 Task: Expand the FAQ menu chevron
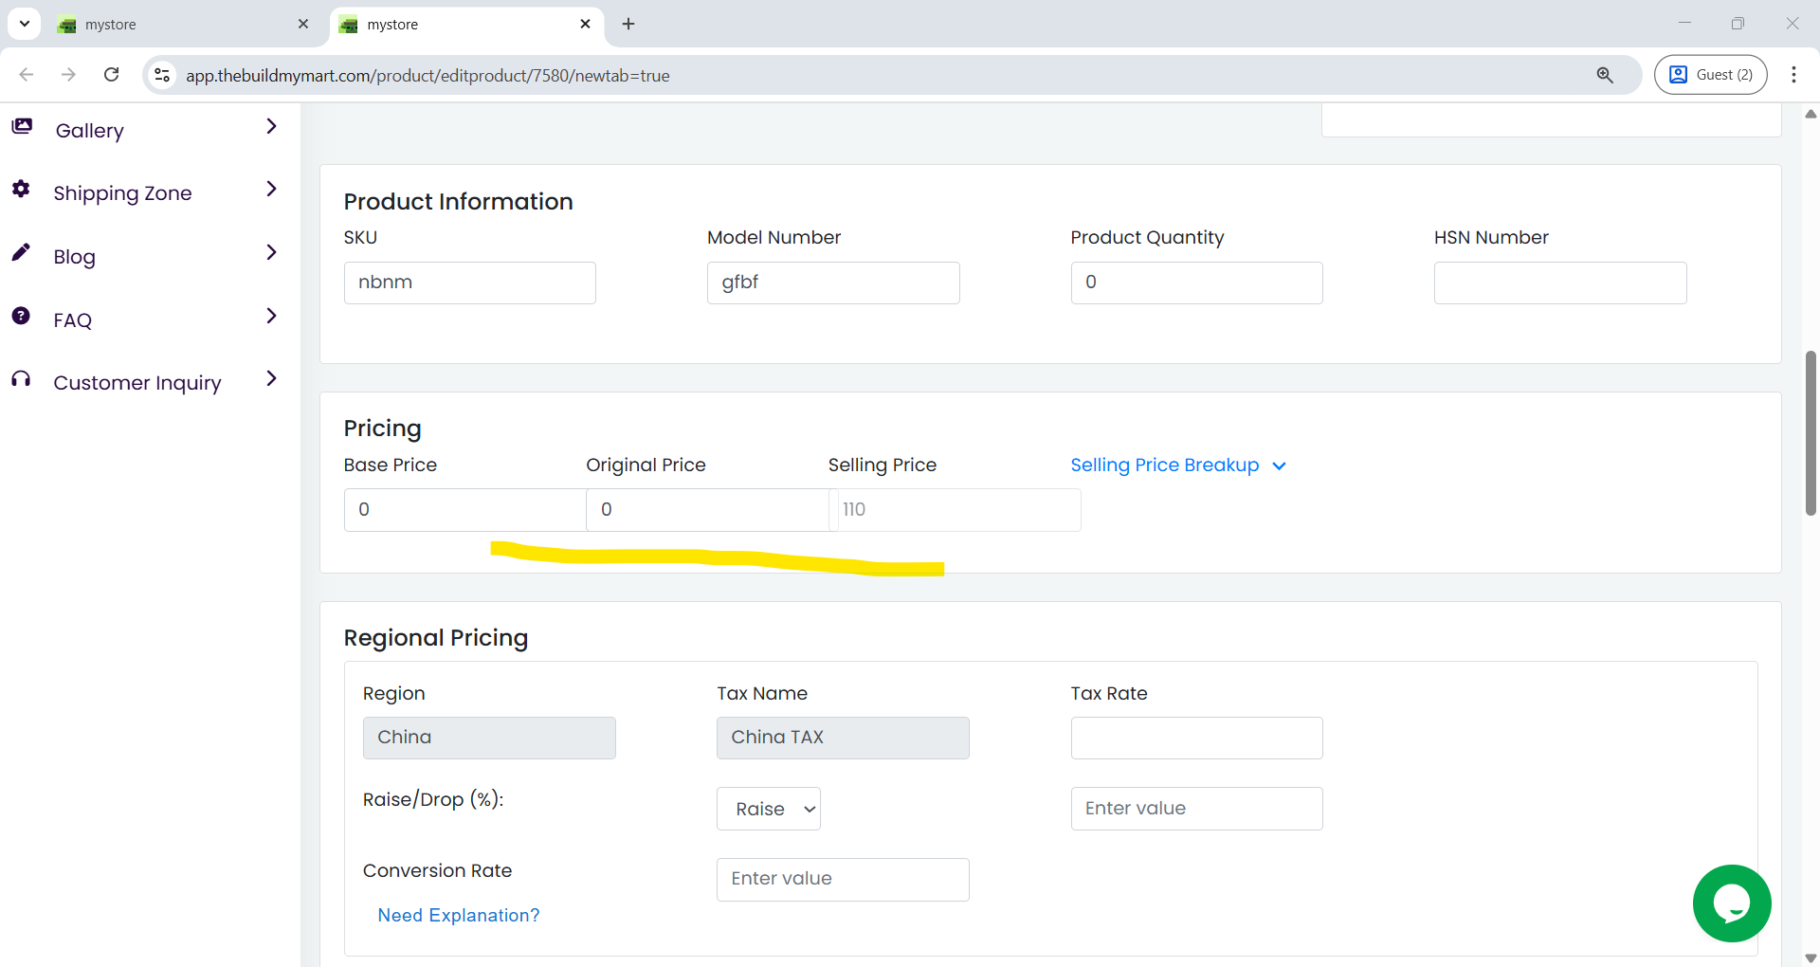[x=271, y=316]
